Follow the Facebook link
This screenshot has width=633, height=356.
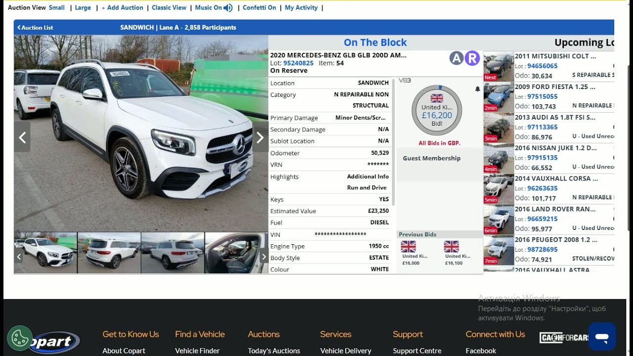coord(481,351)
